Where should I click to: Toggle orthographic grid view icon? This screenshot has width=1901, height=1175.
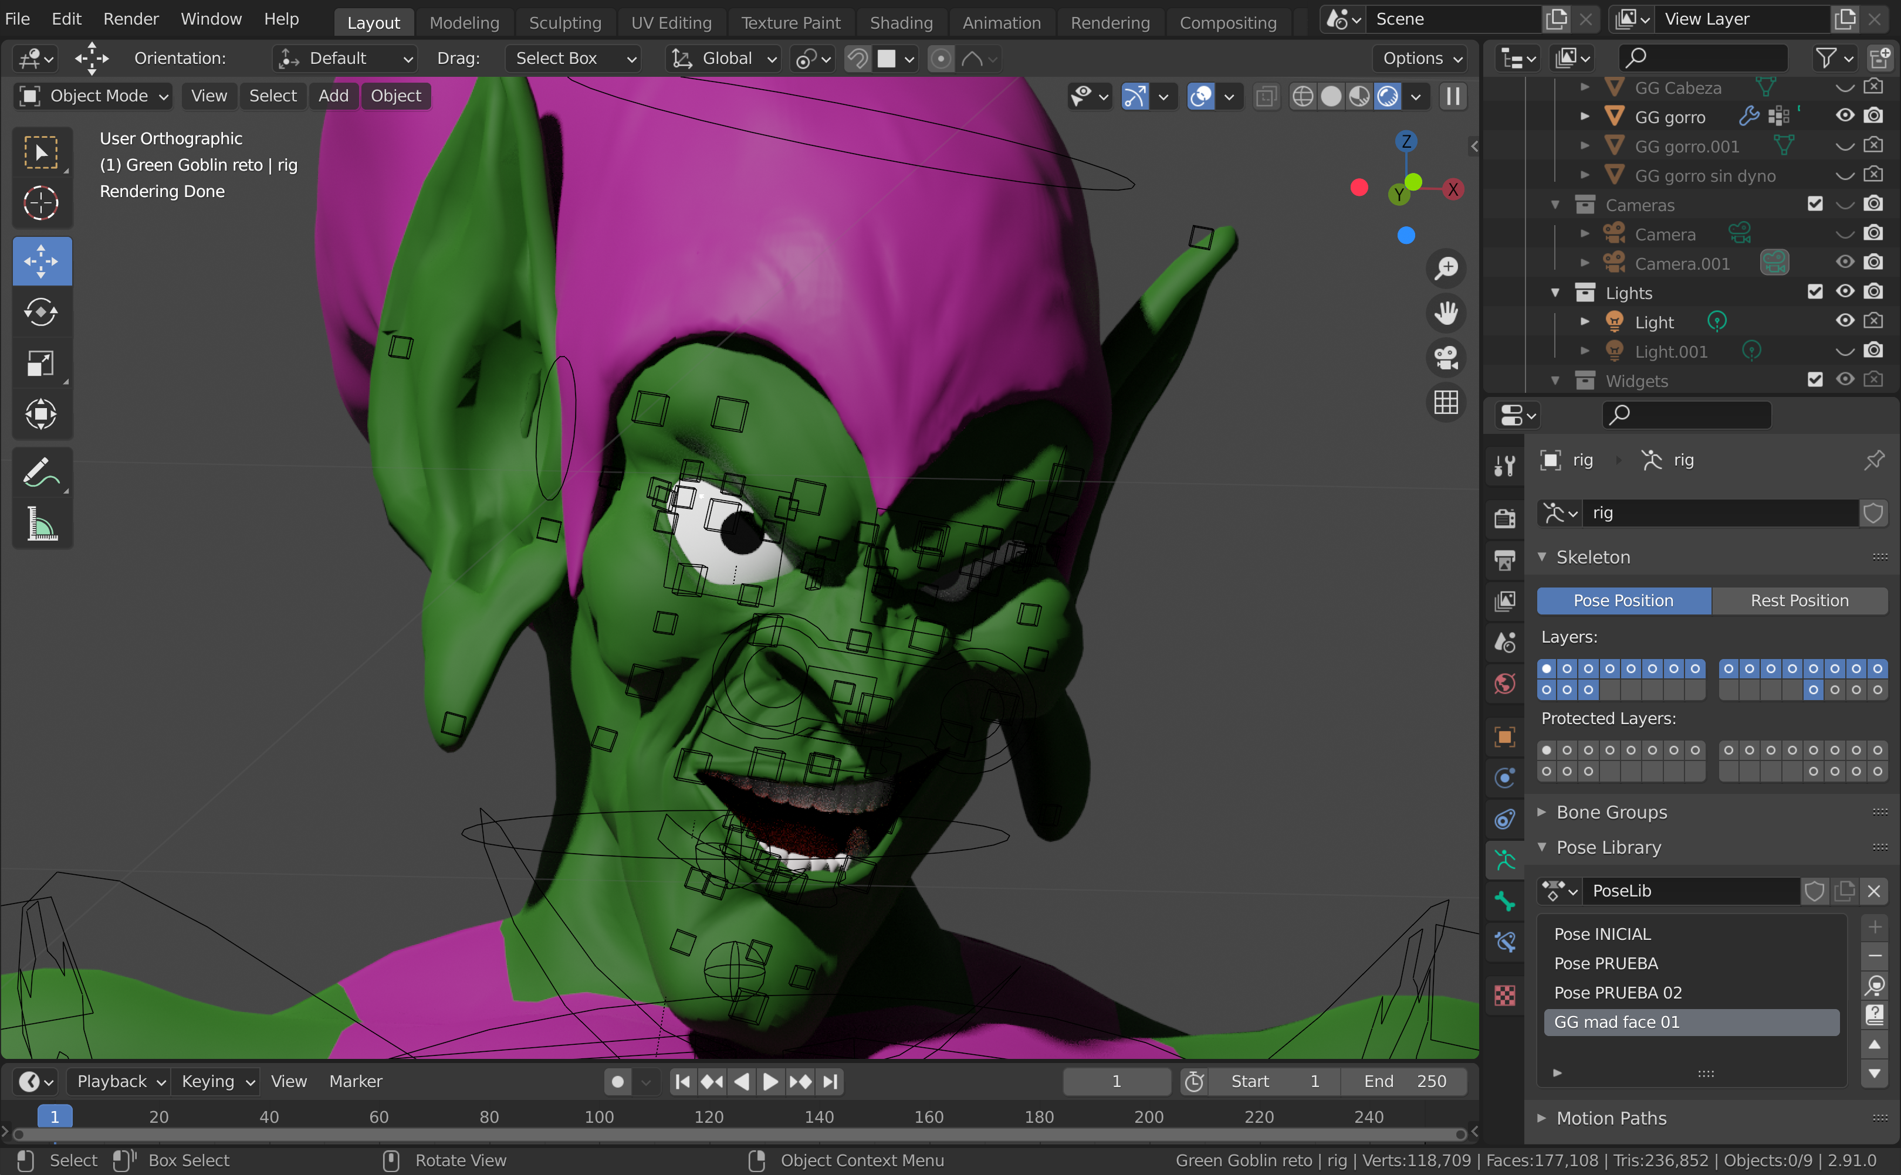click(1445, 403)
